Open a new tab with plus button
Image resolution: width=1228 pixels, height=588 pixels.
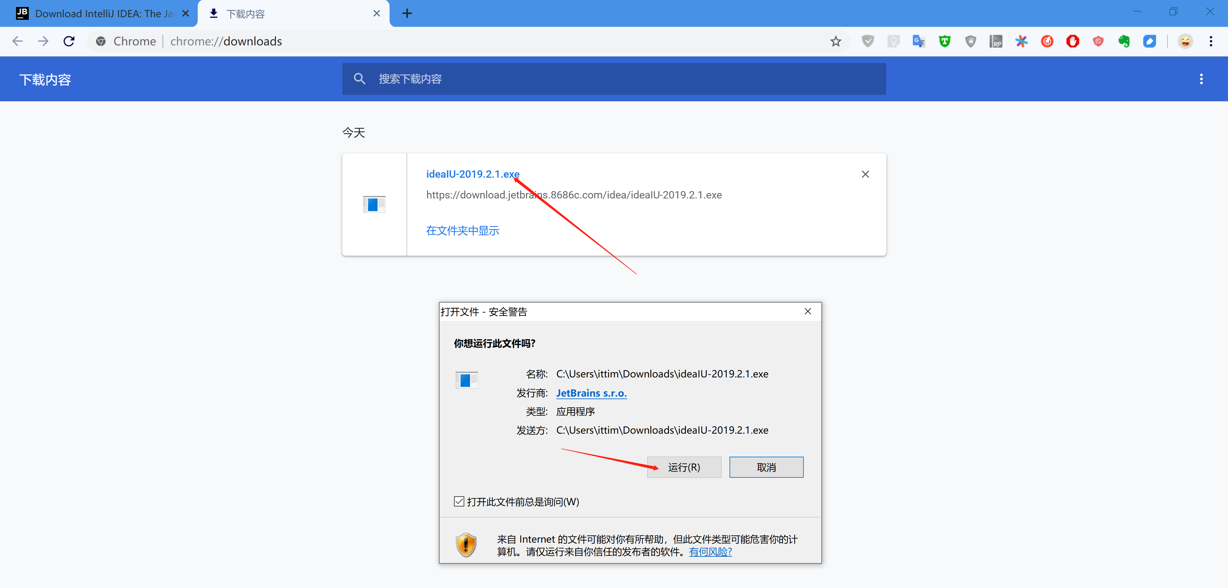[407, 14]
